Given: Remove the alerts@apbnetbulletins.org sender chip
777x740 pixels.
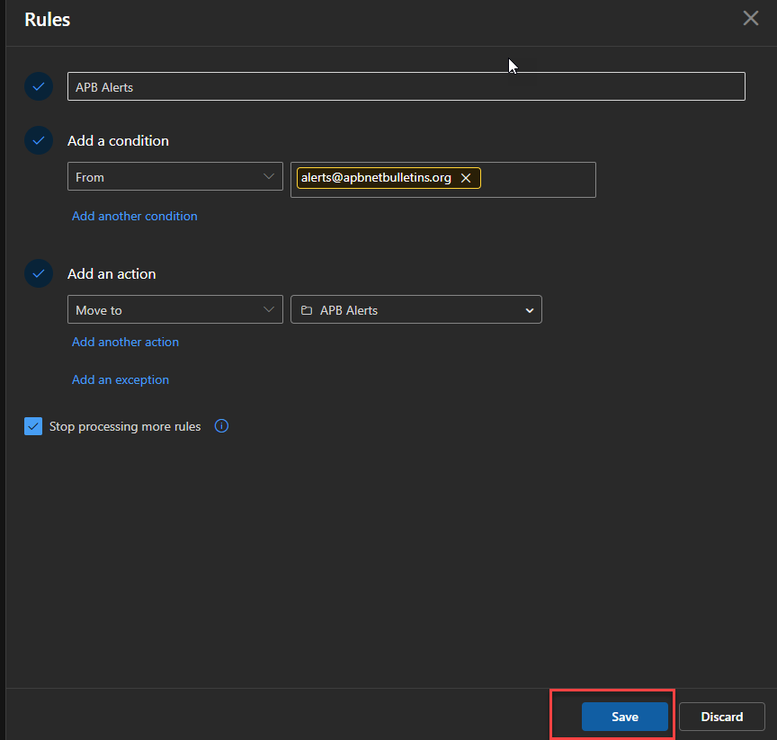Looking at the screenshot, I should 466,178.
